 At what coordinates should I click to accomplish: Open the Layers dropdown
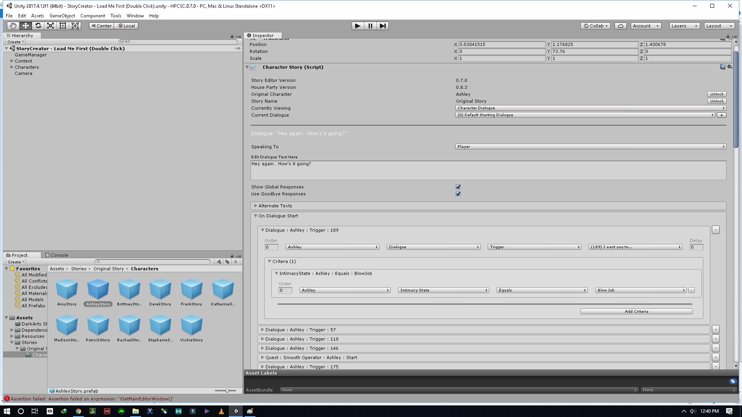point(684,26)
